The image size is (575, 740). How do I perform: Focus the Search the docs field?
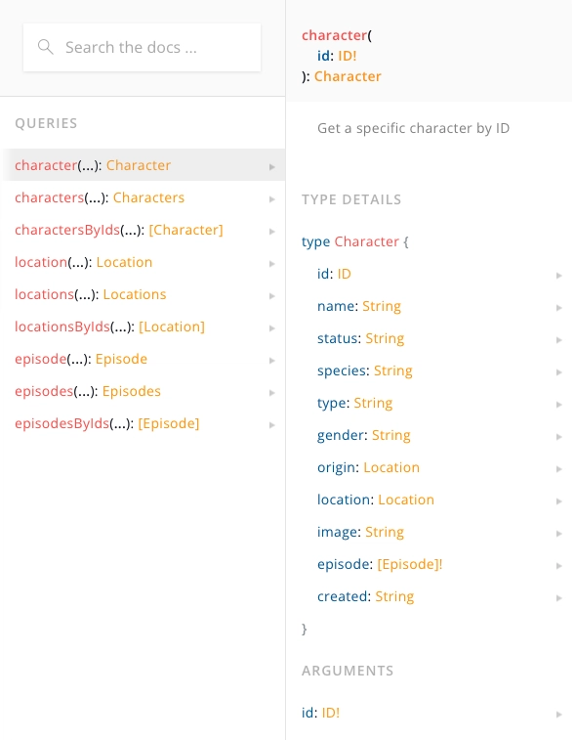pyautogui.click(x=142, y=47)
